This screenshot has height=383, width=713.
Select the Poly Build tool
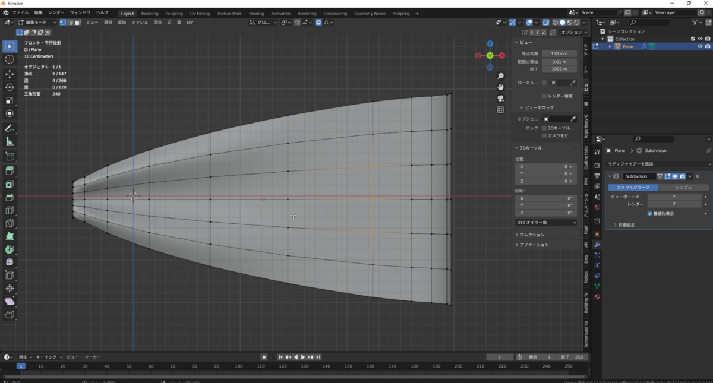click(x=10, y=236)
